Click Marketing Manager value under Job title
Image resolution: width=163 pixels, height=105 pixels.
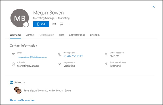(28, 66)
